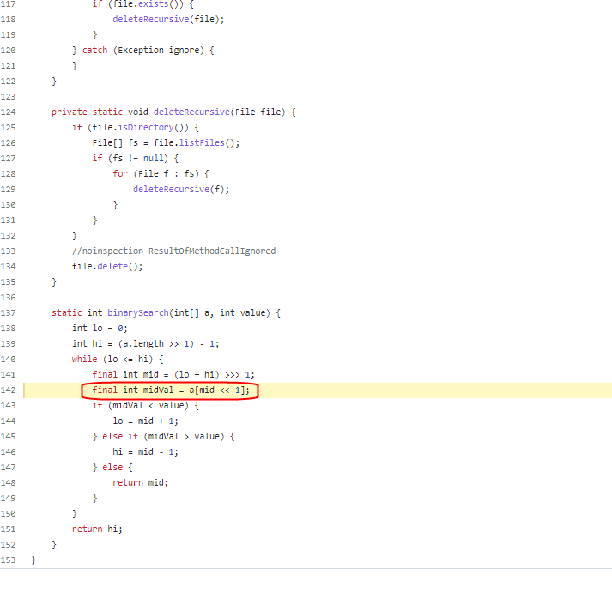612x599 pixels.
Task: Select 'if (fs != null) {' line
Action: click(136, 159)
